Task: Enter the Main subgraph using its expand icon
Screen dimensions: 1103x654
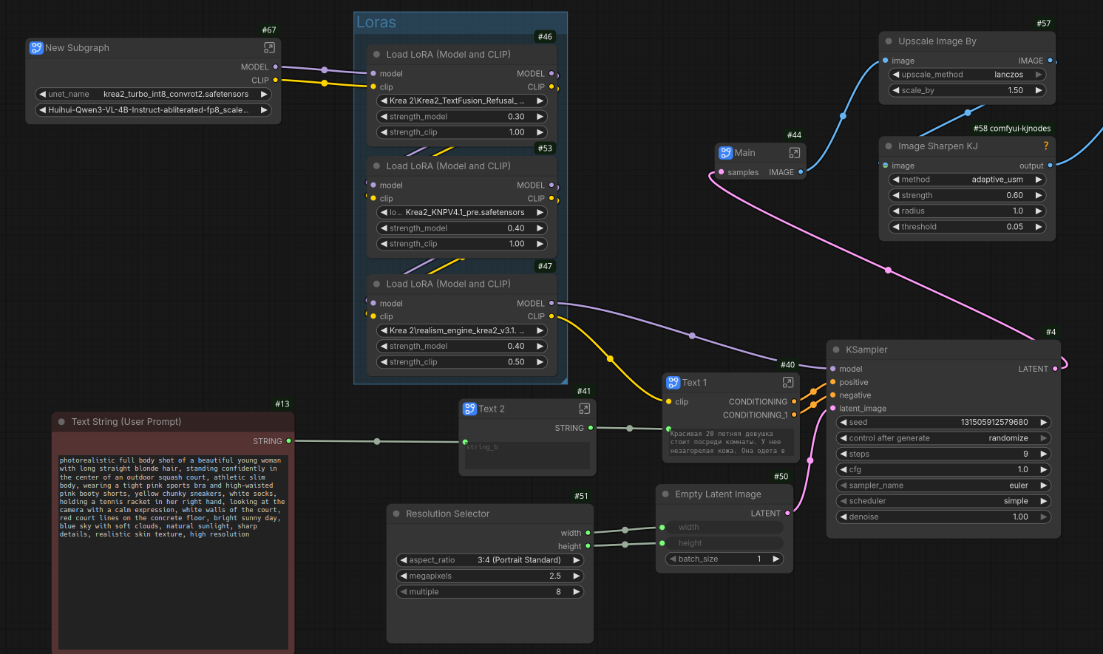Action: pos(795,153)
